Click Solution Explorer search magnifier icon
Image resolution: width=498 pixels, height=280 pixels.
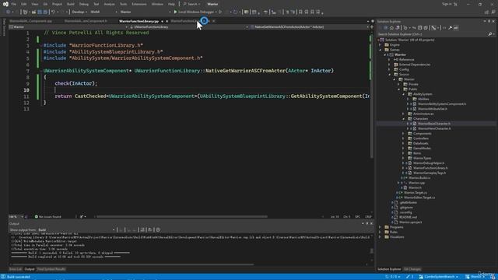coord(489,34)
